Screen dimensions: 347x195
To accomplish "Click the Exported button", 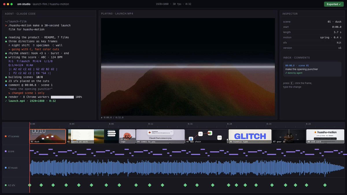I will (334, 4).
